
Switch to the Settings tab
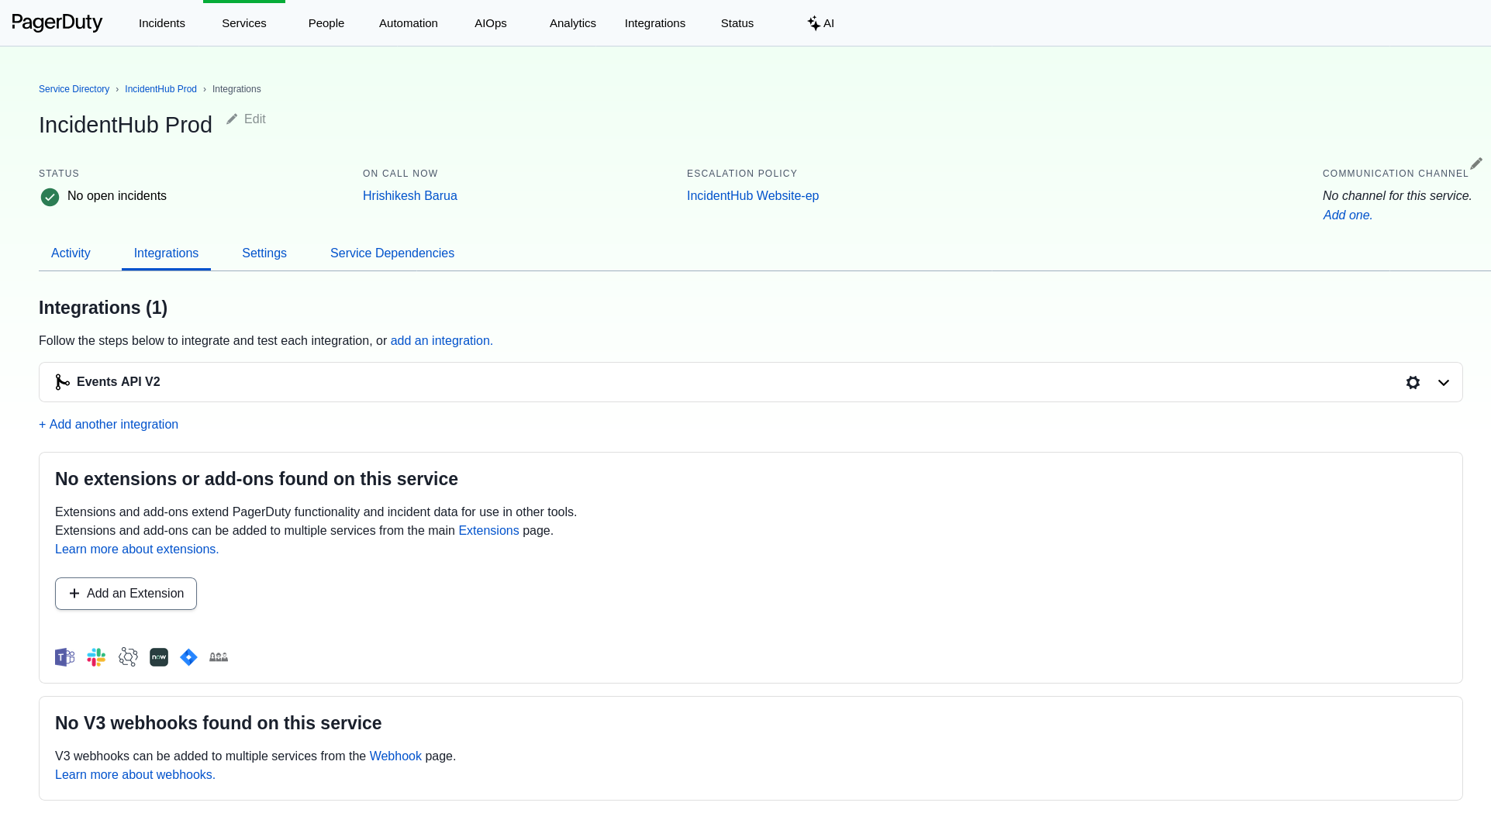(x=264, y=253)
